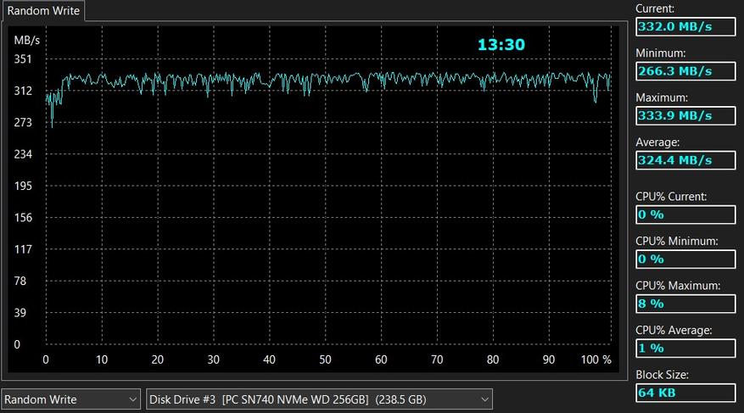Click the CPU% Average field showing 1 %
744x413 pixels.
[x=685, y=349]
